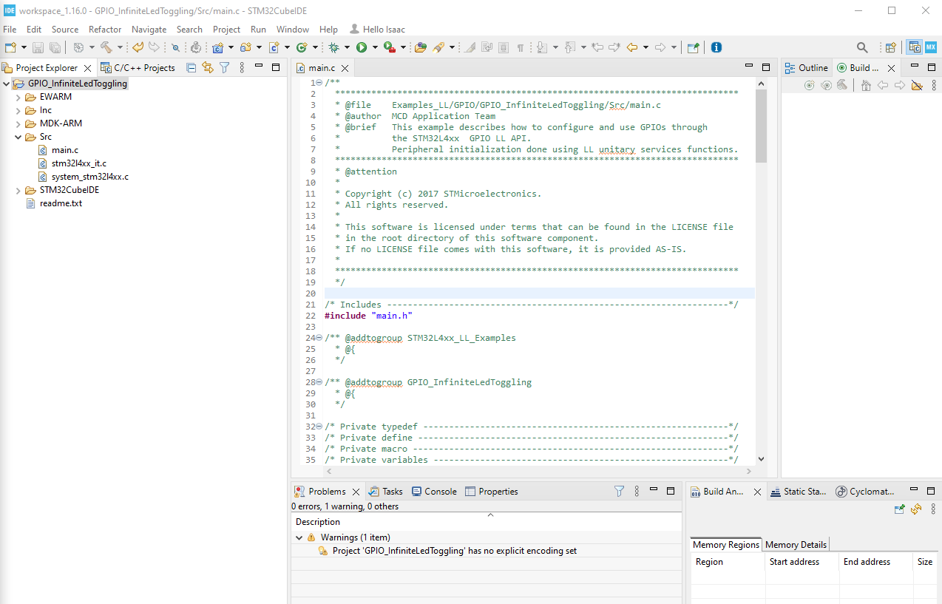The width and height of the screenshot is (942, 604).
Task: Run the application with the green play icon
Action: tap(362, 47)
